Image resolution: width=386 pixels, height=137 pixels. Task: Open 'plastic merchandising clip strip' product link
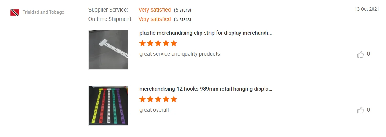206,33
